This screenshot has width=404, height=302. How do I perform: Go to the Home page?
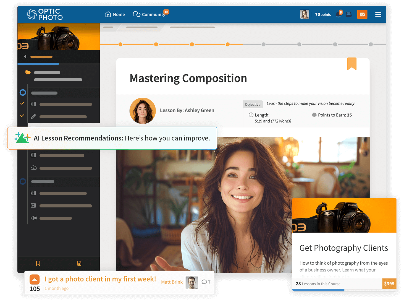[115, 14]
